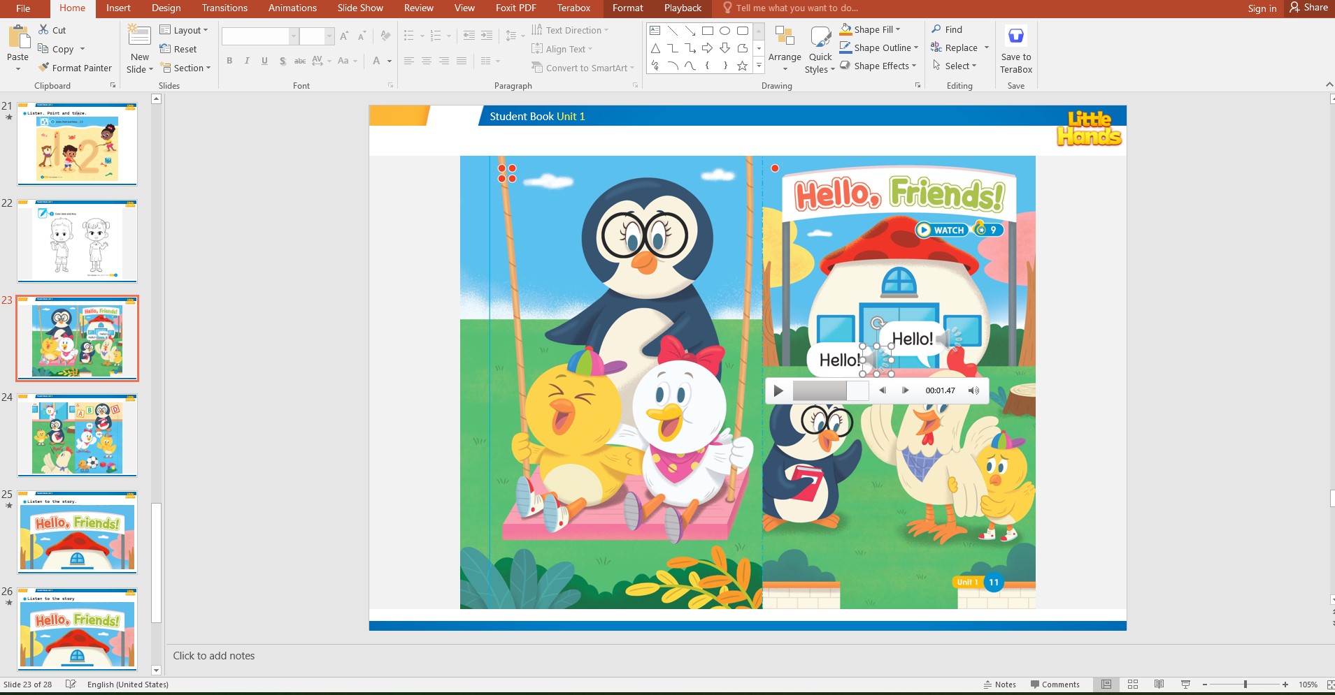Click the New Slide icon
The image size is (1335, 695).
[139, 36]
